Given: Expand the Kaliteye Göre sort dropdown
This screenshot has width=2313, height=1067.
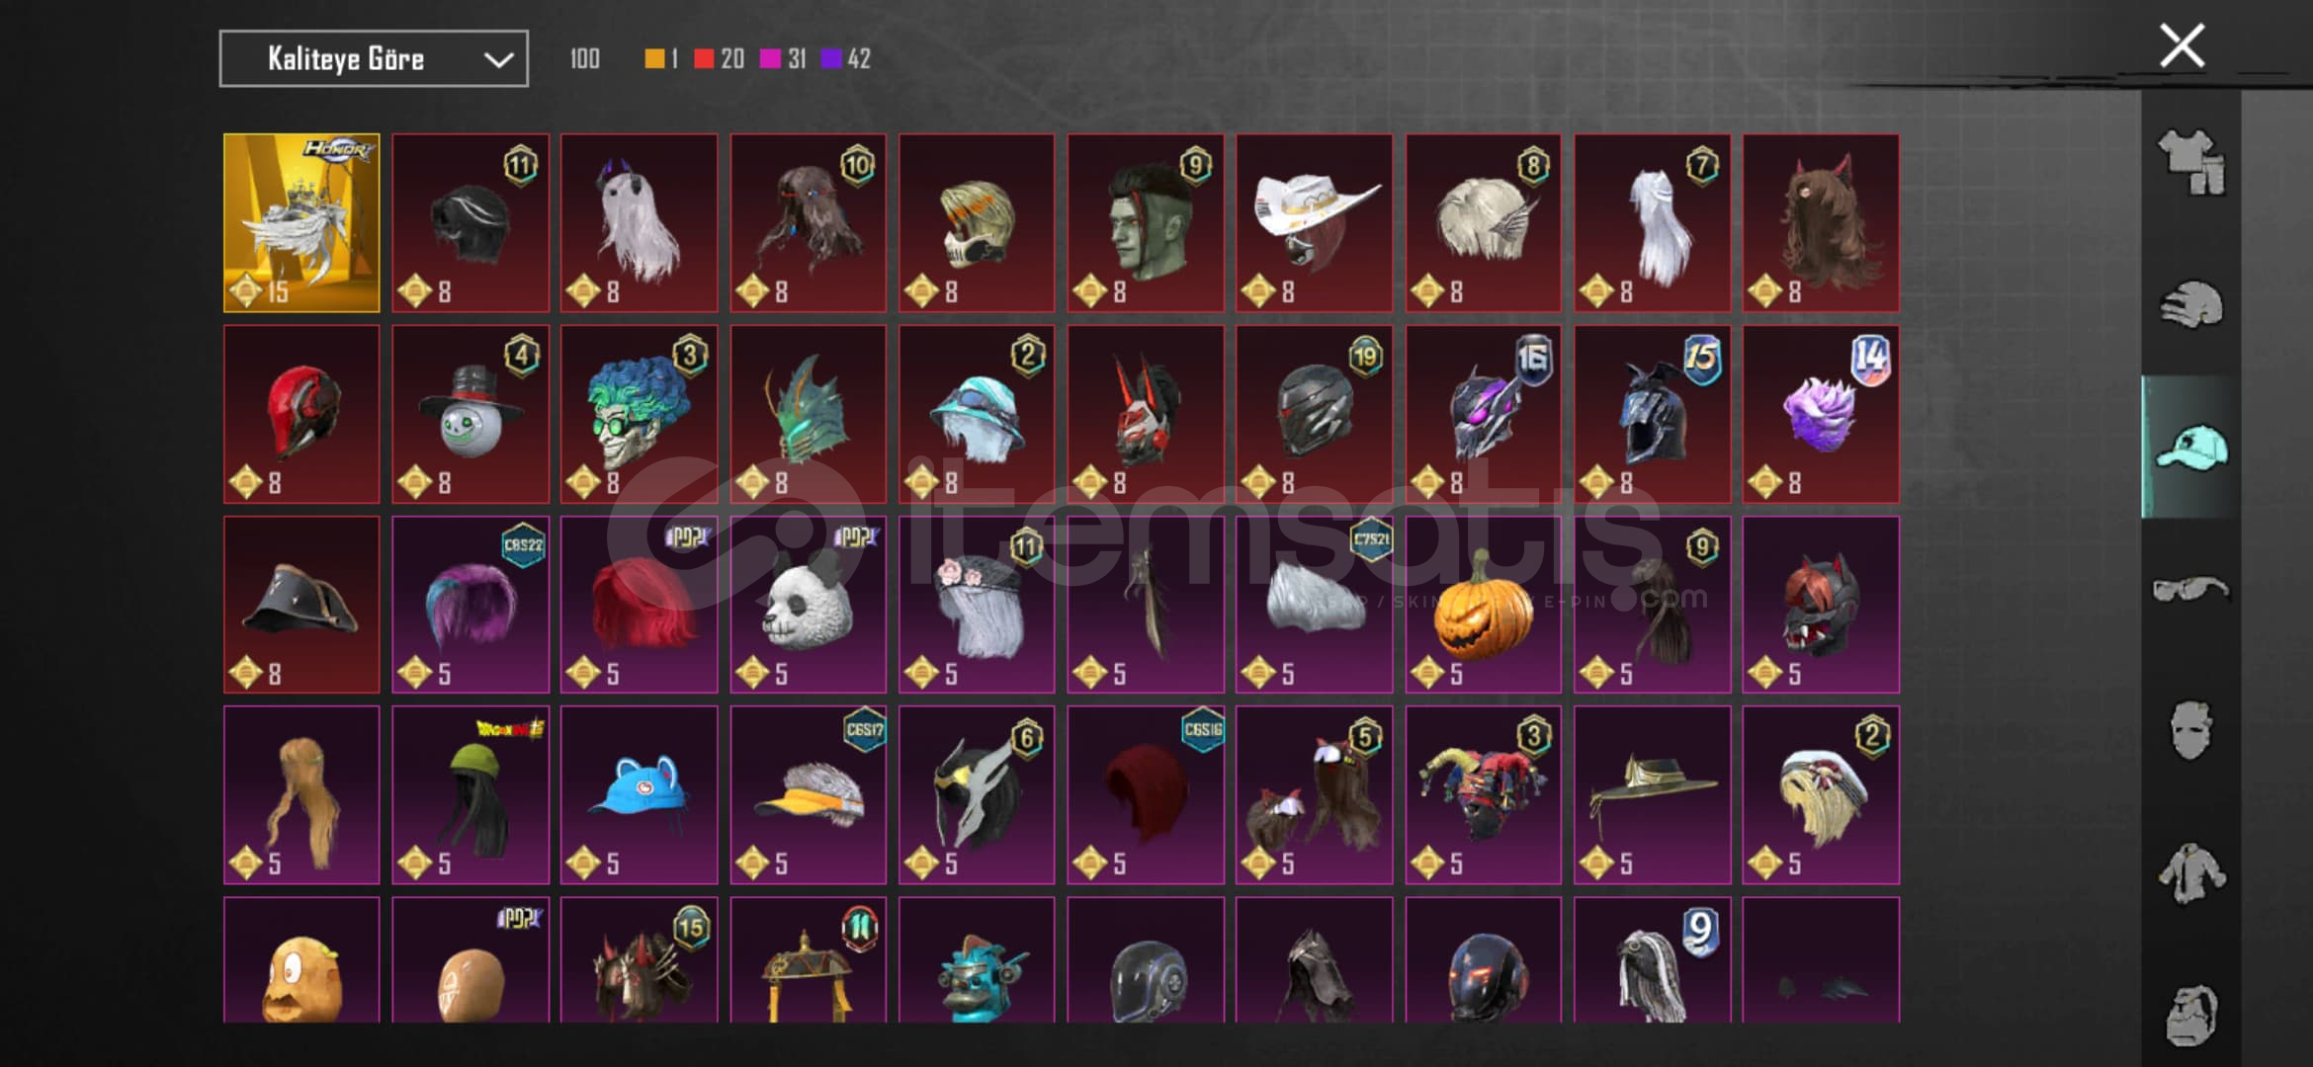Looking at the screenshot, I should [374, 58].
